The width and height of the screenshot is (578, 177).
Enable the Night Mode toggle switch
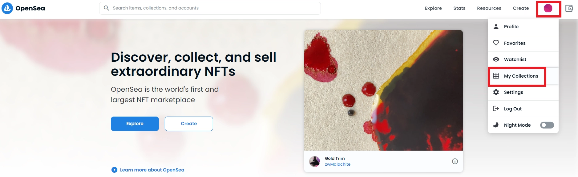(547, 125)
